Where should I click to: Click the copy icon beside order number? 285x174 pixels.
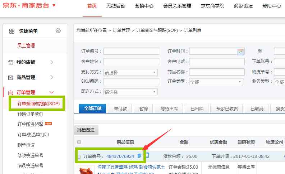(139, 156)
